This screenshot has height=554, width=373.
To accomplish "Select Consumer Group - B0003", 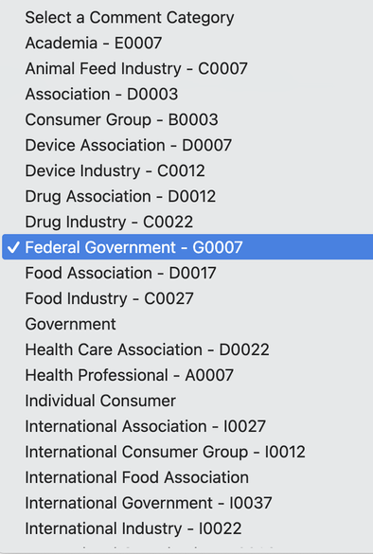I will (187, 119).
